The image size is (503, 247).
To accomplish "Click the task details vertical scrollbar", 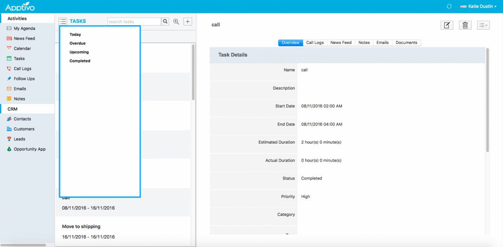I will pyautogui.click(x=487, y=100).
